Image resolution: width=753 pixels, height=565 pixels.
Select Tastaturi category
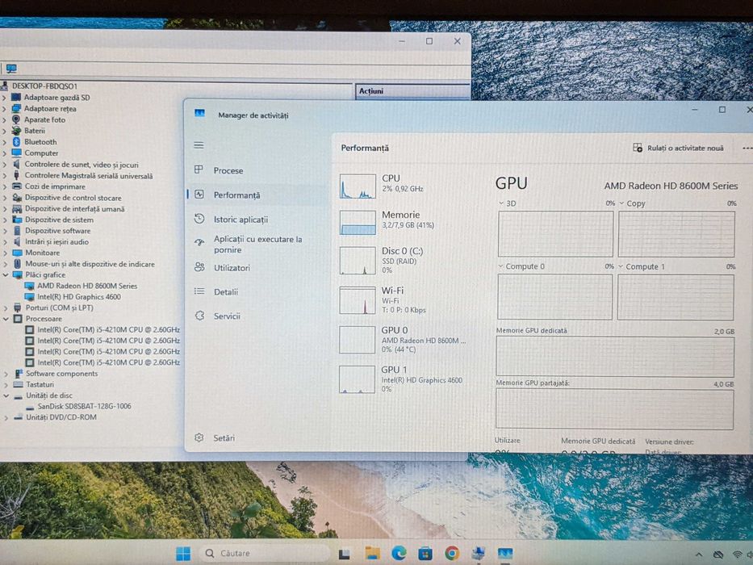point(40,385)
